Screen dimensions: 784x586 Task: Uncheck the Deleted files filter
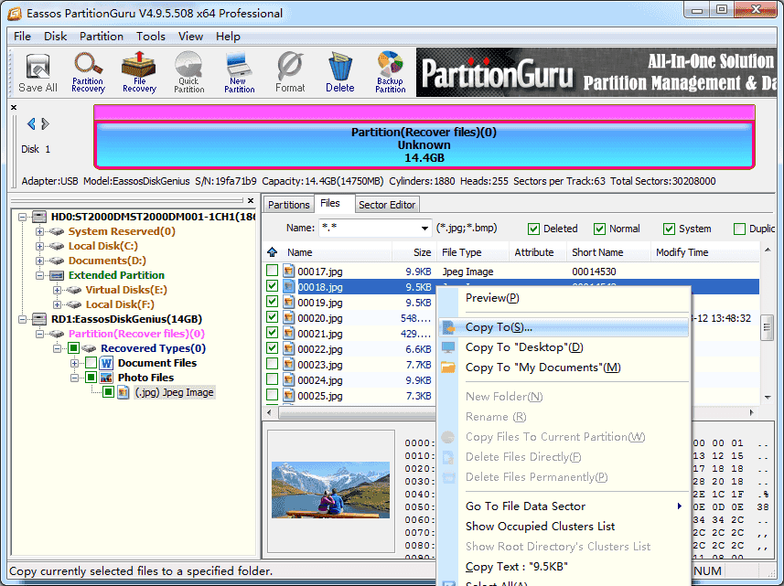533,229
